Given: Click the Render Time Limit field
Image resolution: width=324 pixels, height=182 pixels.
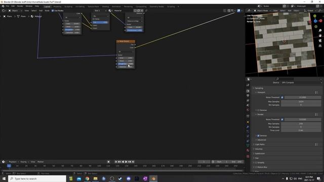Looking at the screenshot, I should tap(301, 130).
